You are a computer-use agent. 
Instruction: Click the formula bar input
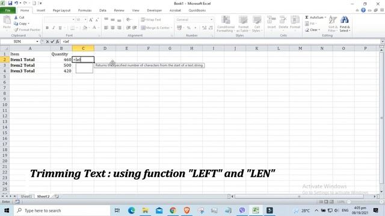click(221, 41)
